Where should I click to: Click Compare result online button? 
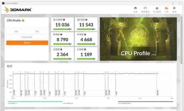click(x=27, y=37)
